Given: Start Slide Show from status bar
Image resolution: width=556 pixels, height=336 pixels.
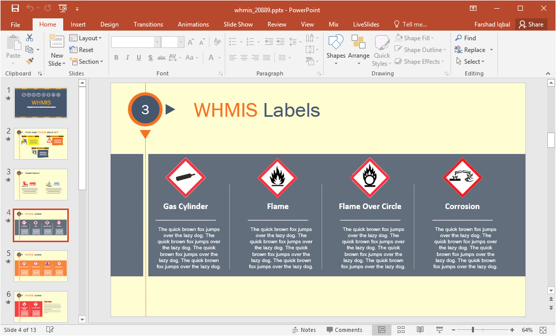Looking at the screenshot, I should tap(439, 330).
